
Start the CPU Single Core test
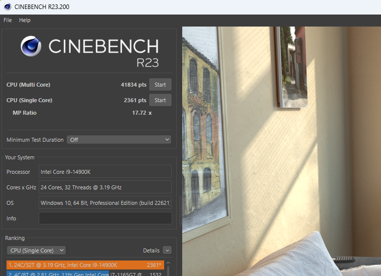point(160,100)
